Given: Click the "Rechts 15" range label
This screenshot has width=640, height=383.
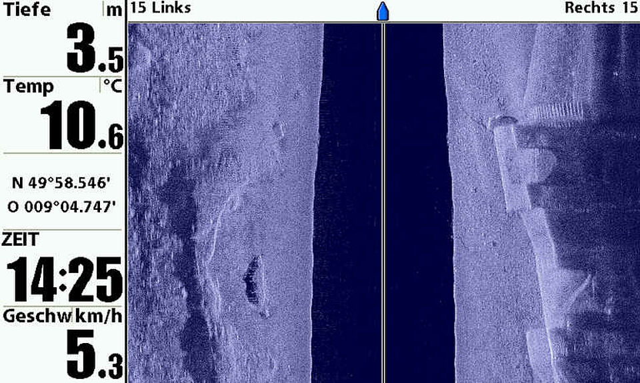Looking at the screenshot, I should [601, 8].
